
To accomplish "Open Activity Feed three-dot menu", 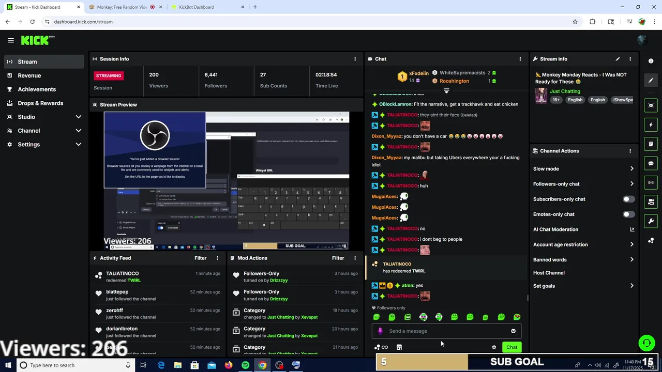I will coord(217,258).
